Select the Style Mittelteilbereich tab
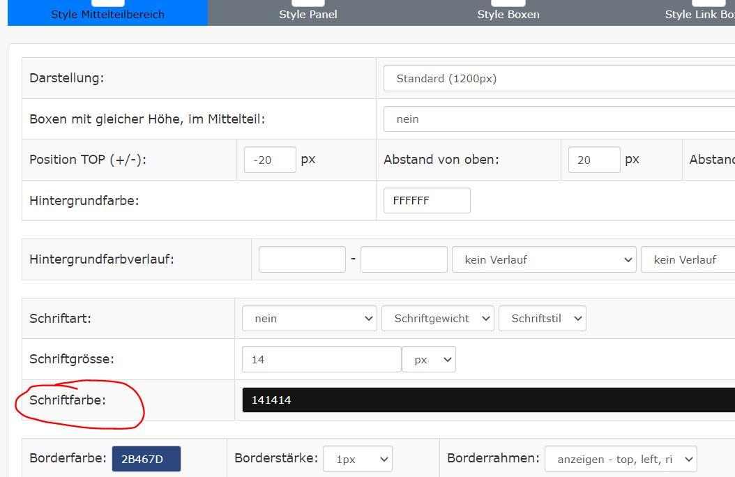 coord(107,13)
